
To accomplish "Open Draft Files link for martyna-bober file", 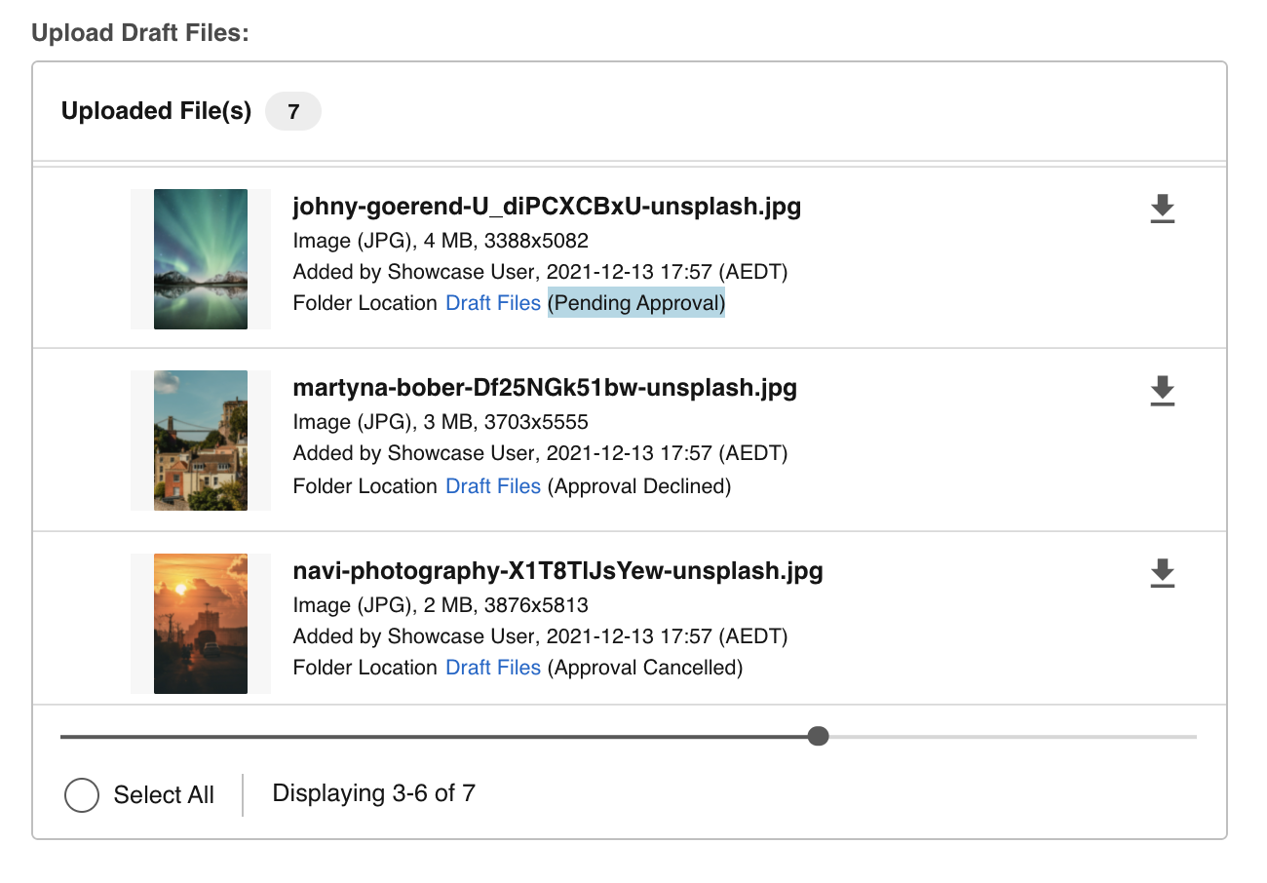I will pyautogui.click(x=492, y=485).
